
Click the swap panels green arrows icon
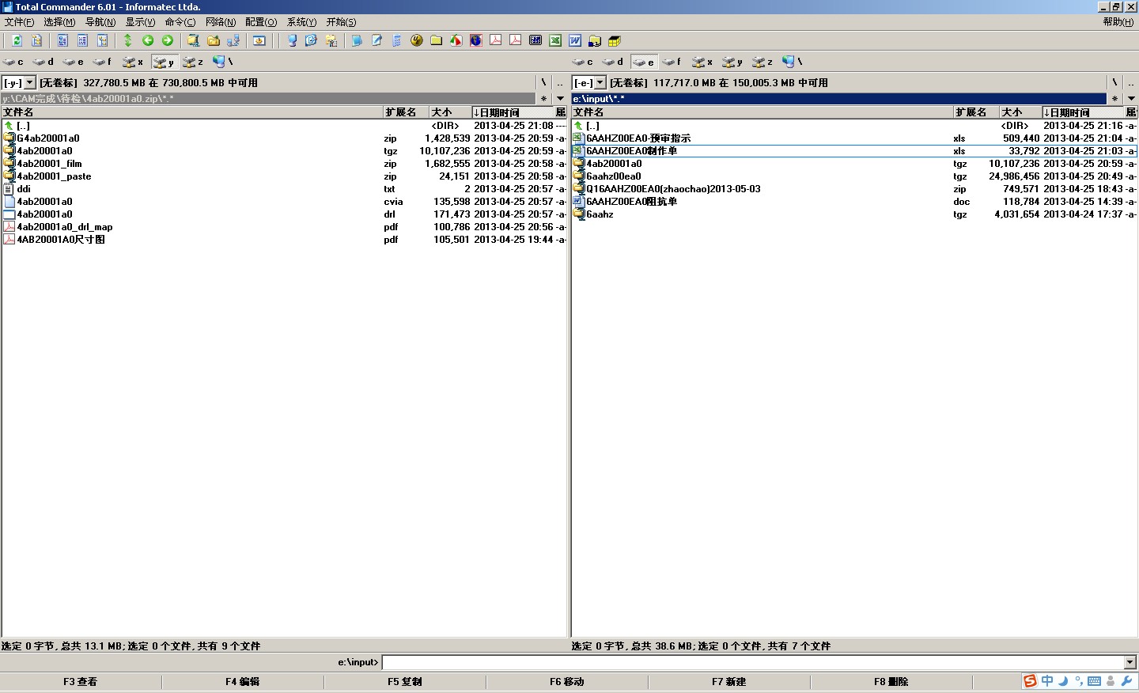[x=128, y=40]
